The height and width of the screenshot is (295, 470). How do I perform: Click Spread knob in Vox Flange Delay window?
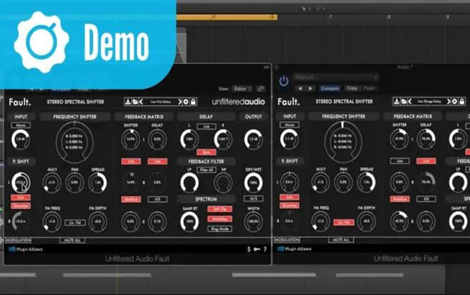tap(366, 182)
